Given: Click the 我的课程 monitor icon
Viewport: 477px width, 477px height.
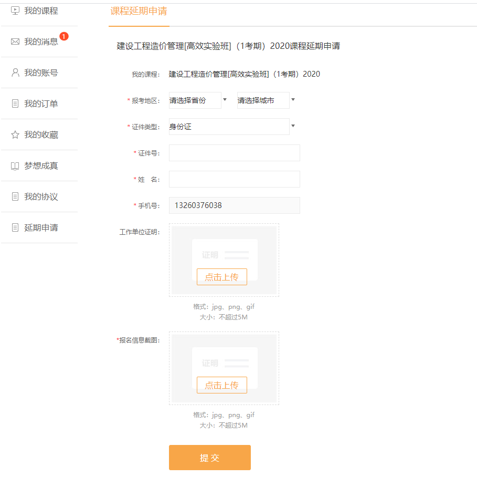Looking at the screenshot, I should (x=15, y=9).
